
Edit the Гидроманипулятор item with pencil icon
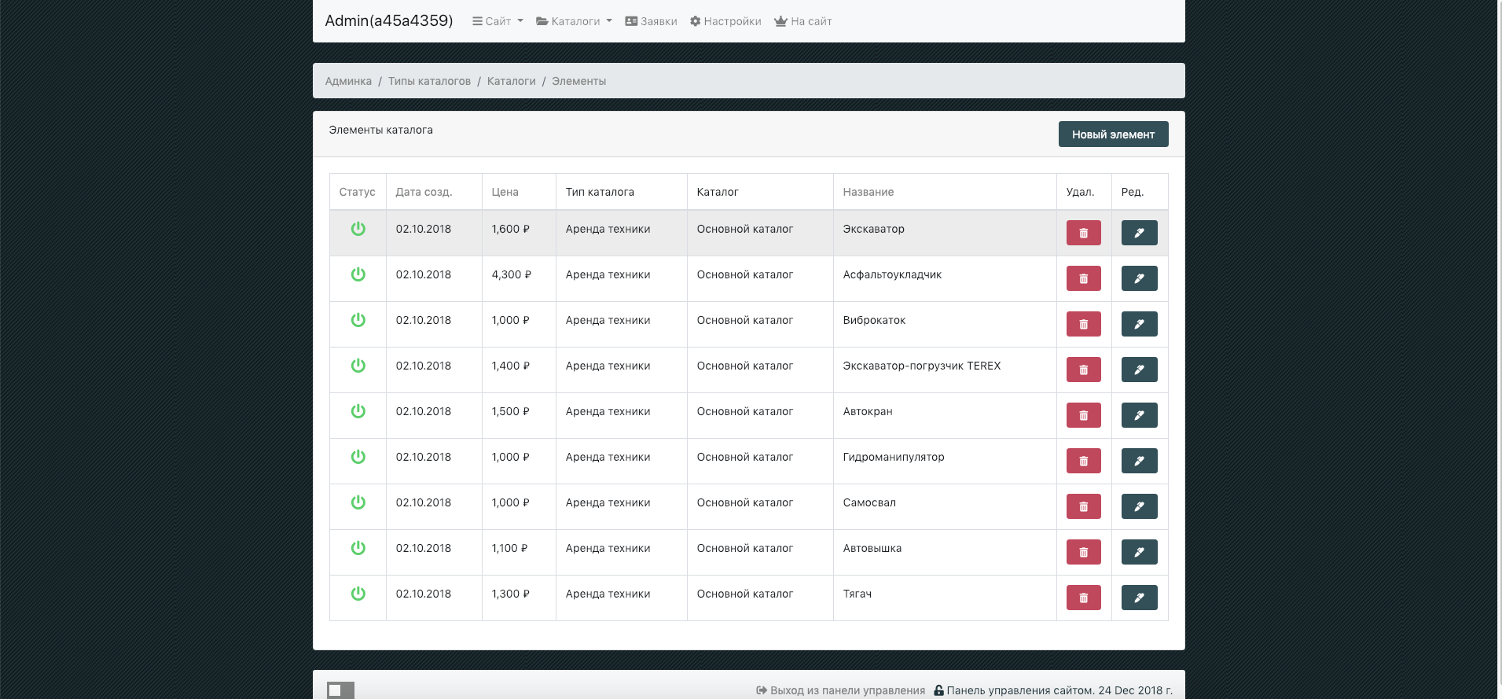1139,461
